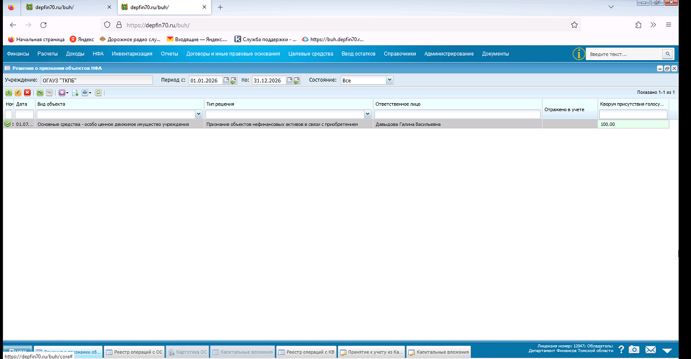Click the envelope messages icon
This screenshot has height=359, width=691.
(x=650, y=349)
